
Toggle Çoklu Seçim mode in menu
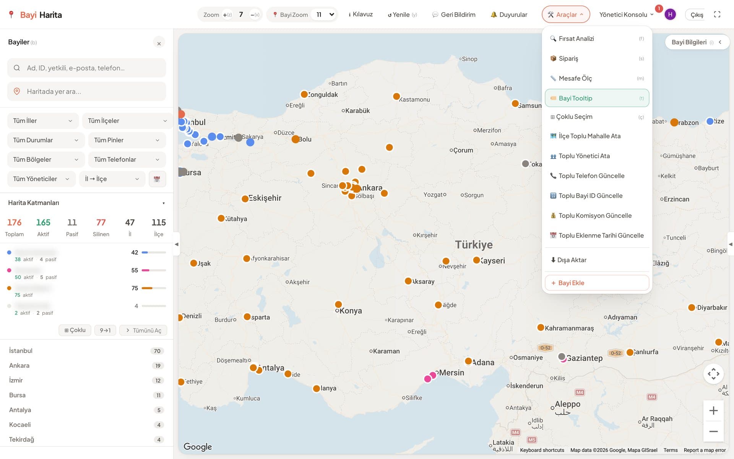pos(597,117)
